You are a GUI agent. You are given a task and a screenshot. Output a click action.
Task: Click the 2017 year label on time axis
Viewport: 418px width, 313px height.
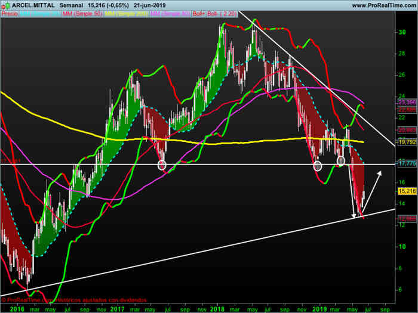pos(118,309)
